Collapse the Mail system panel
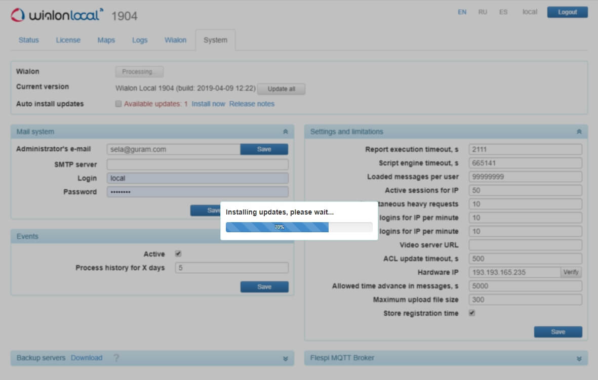598x380 pixels. [x=286, y=131]
